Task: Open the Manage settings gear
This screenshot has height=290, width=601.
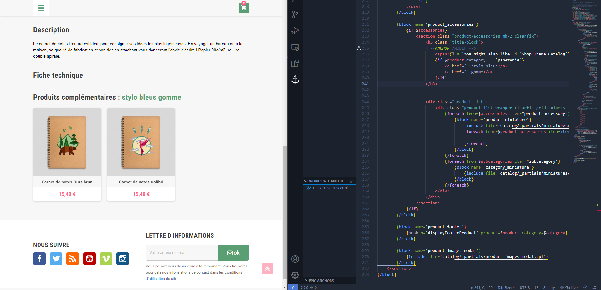Action: tap(295, 275)
